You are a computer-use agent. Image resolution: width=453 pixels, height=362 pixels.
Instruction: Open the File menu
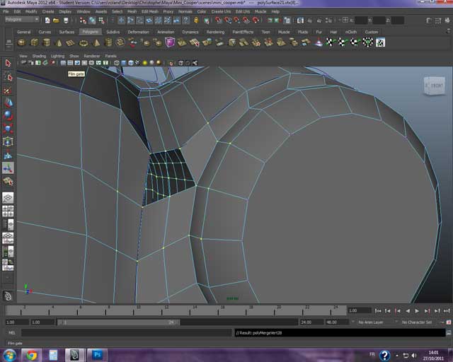6,11
